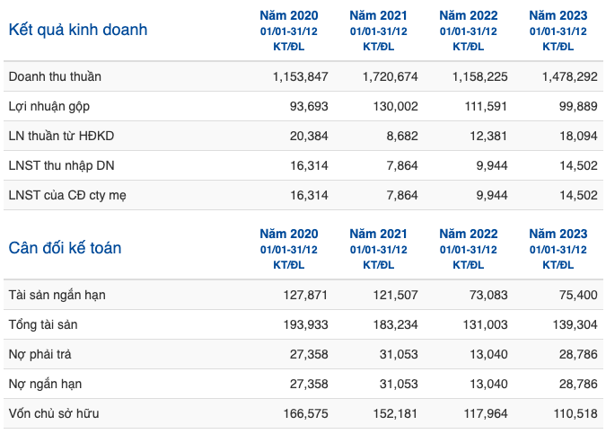Click the 'Cân đối kế toán' section heading

click(x=65, y=248)
